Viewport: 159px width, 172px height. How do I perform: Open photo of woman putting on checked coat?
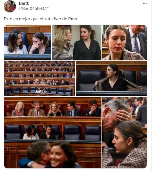[111, 79]
